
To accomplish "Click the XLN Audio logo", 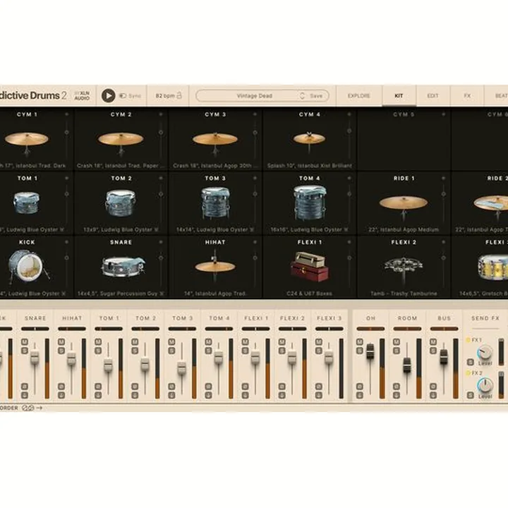I will (82, 95).
